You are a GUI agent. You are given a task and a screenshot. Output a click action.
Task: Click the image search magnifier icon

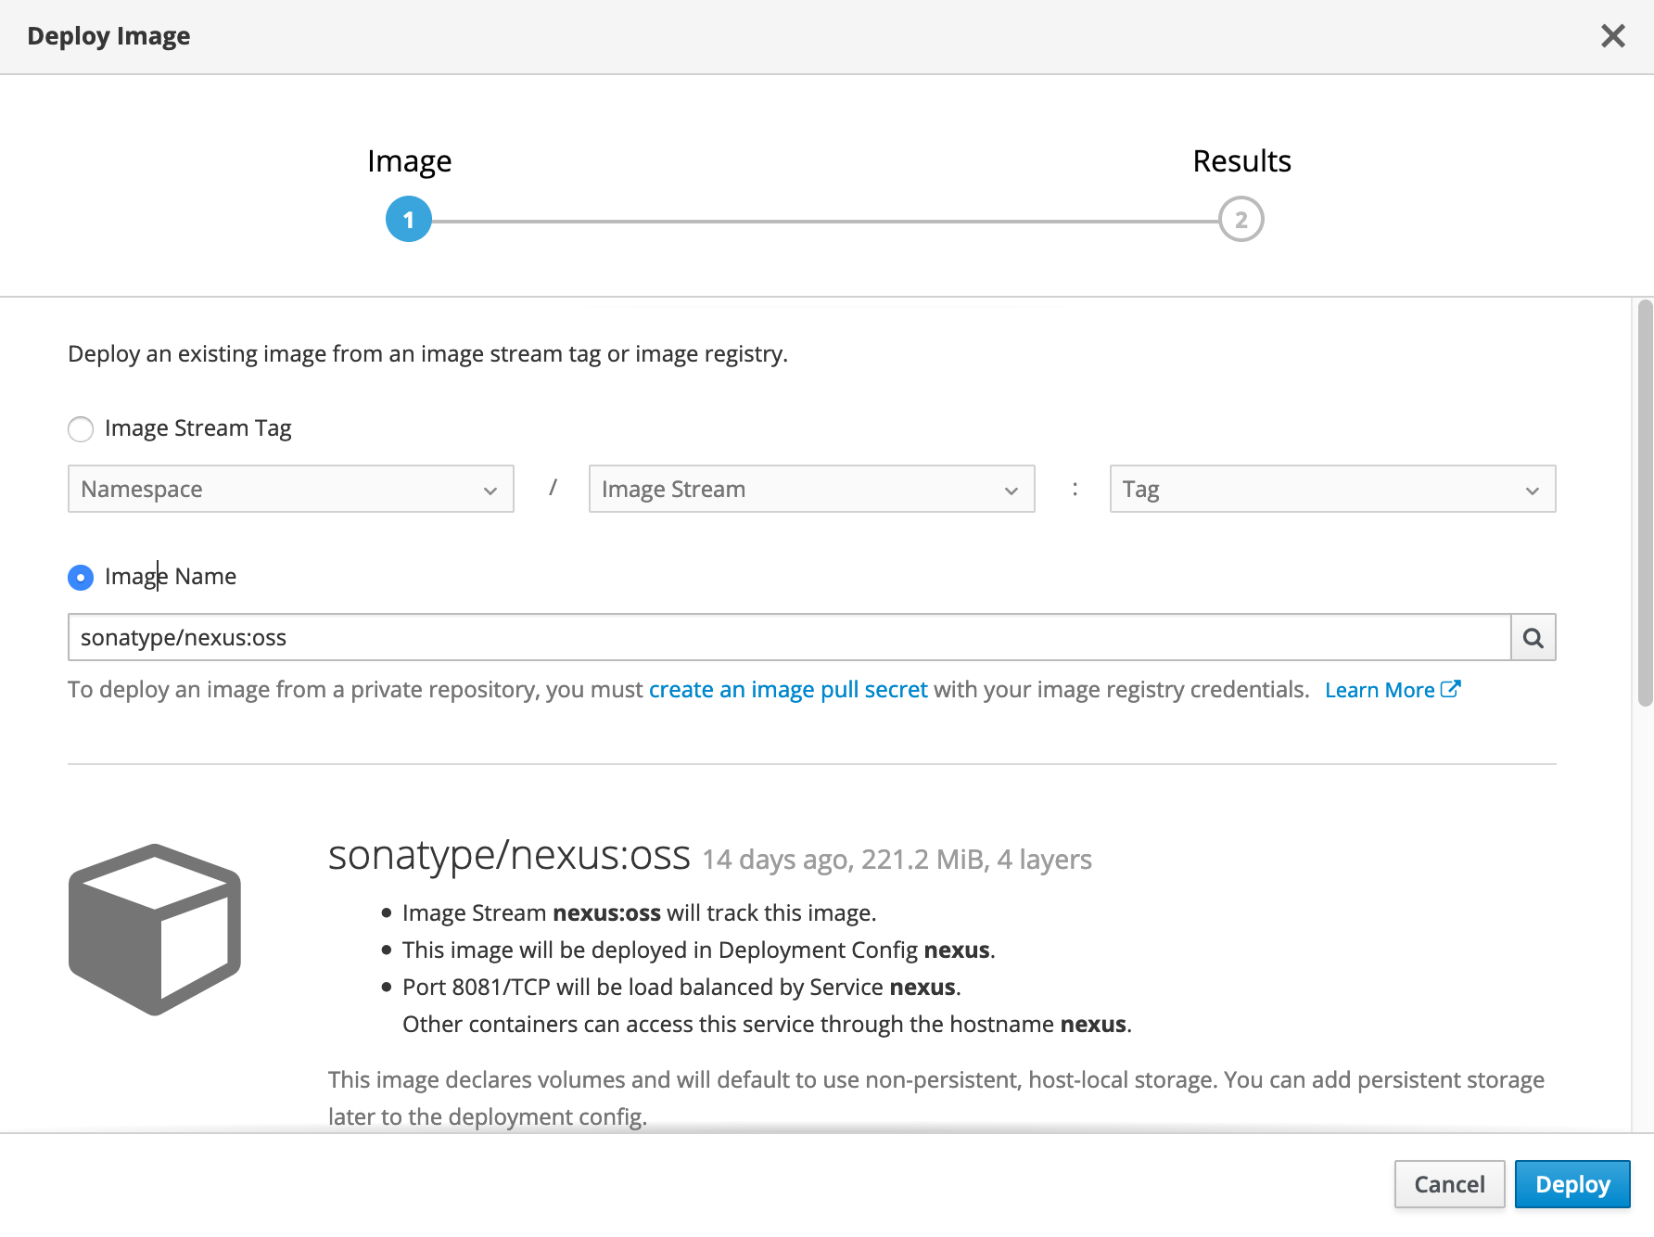[1533, 638]
